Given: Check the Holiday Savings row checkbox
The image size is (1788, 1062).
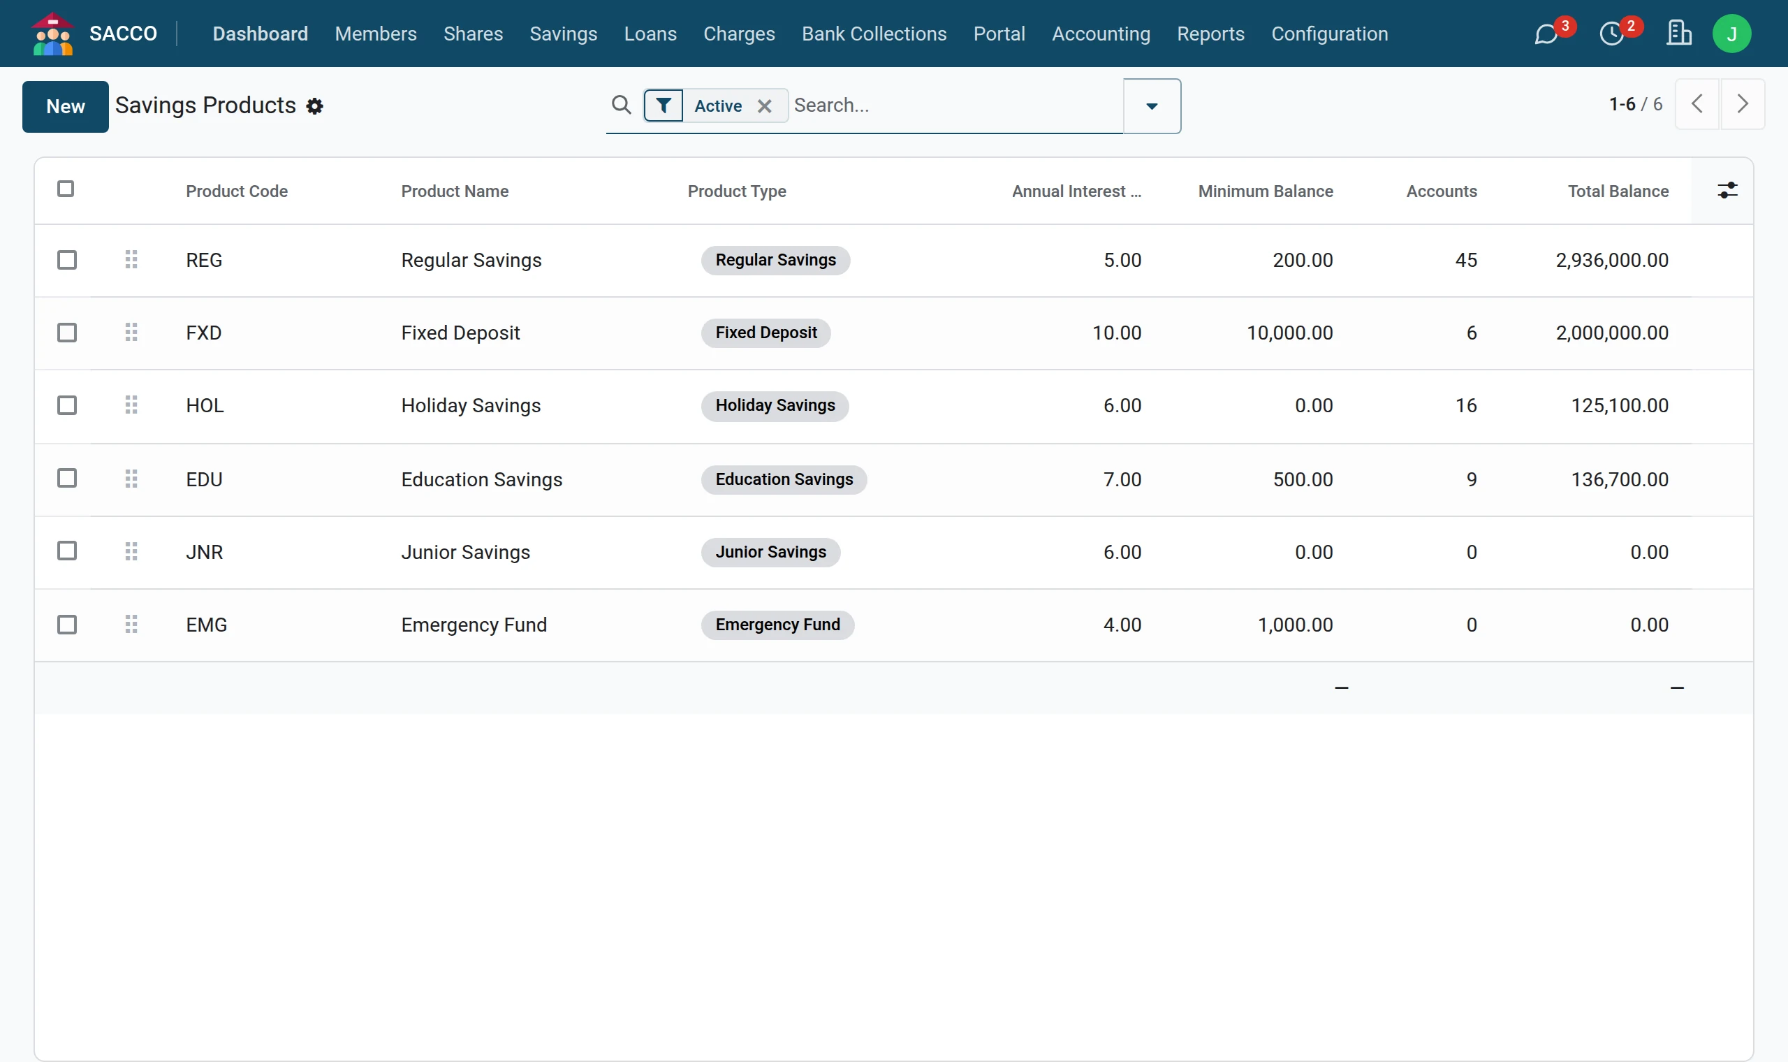Looking at the screenshot, I should point(67,406).
